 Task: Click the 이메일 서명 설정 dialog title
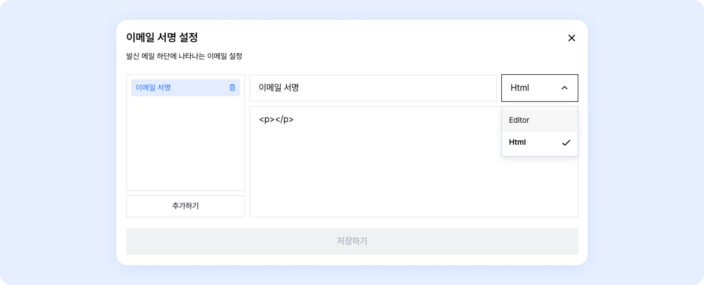click(x=162, y=37)
